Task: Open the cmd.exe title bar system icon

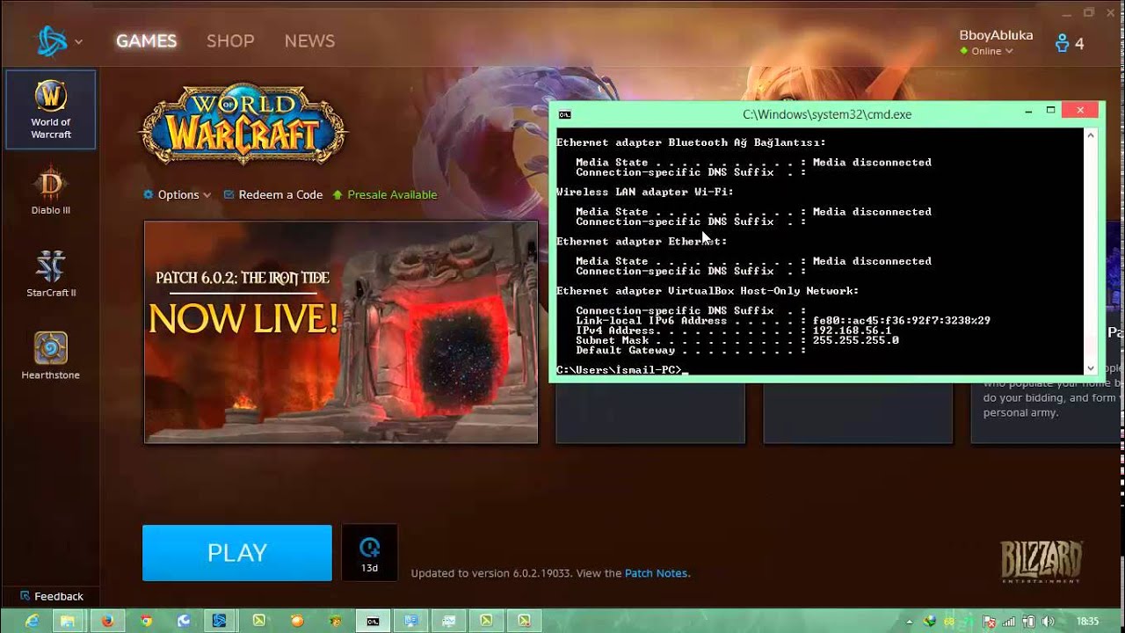Action: click(x=564, y=114)
